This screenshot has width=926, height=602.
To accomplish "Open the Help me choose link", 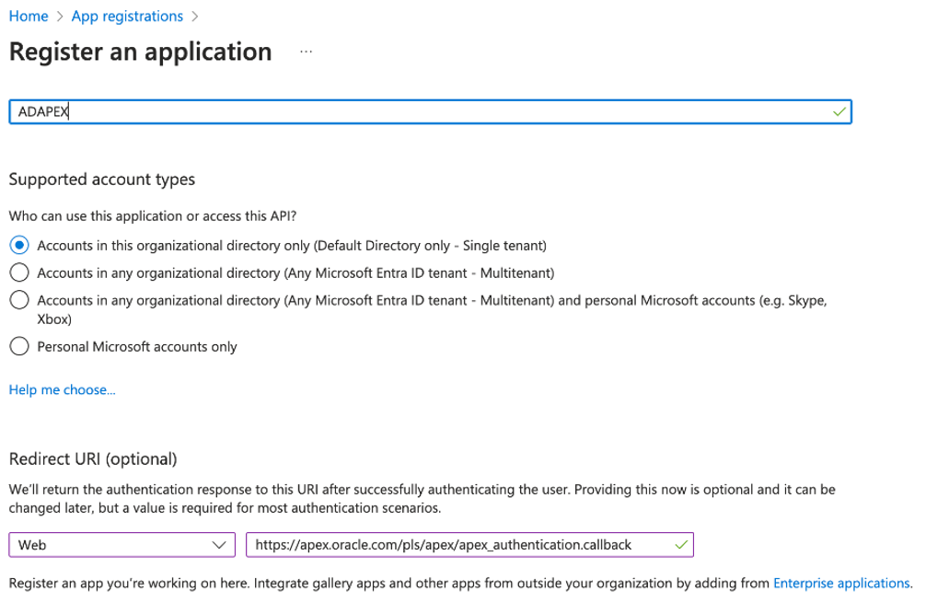I will coord(63,390).
